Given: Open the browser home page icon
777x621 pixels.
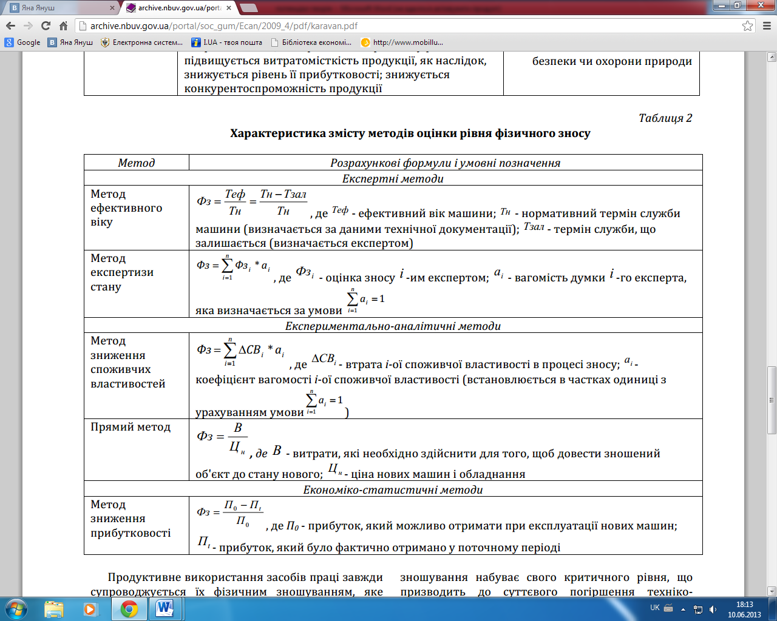Looking at the screenshot, I should coord(63,26).
